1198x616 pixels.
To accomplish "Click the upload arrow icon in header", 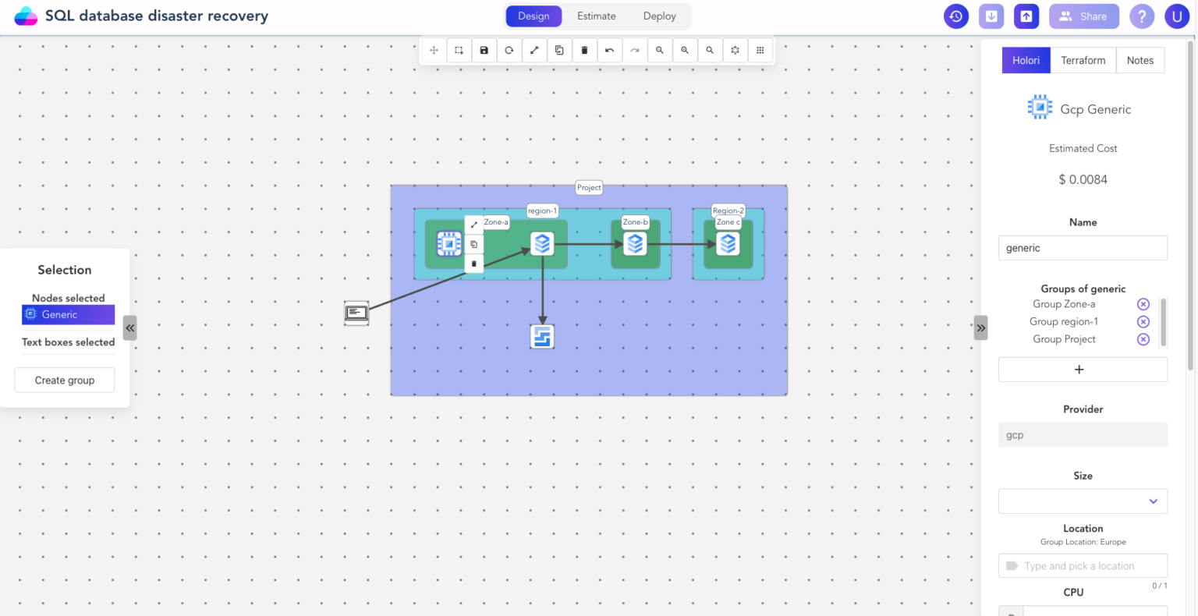I will [x=1026, y=16].
